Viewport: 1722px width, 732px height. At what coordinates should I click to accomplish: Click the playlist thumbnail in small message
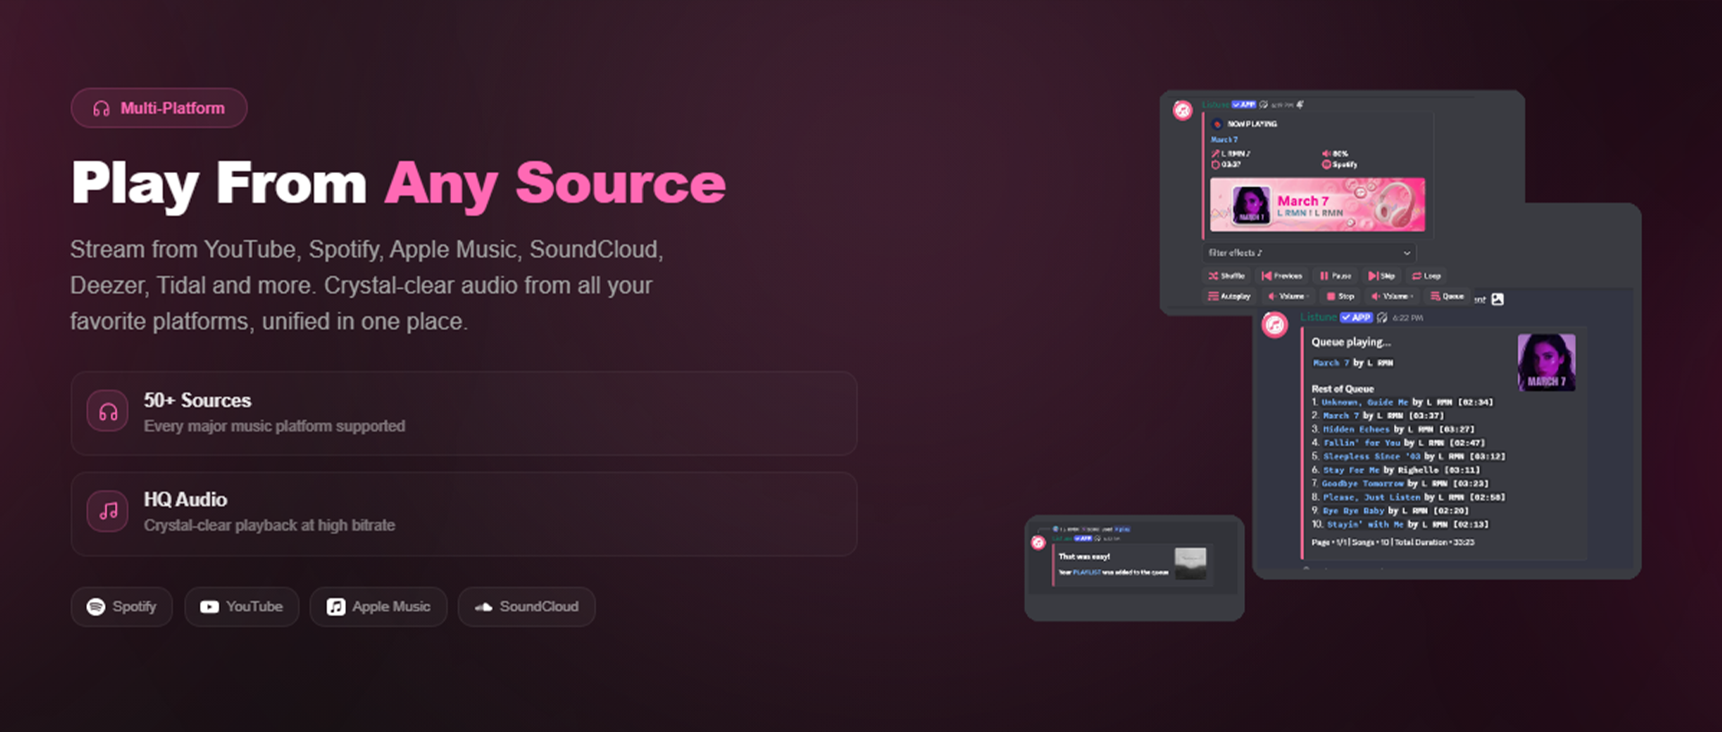click(1190, 564)
